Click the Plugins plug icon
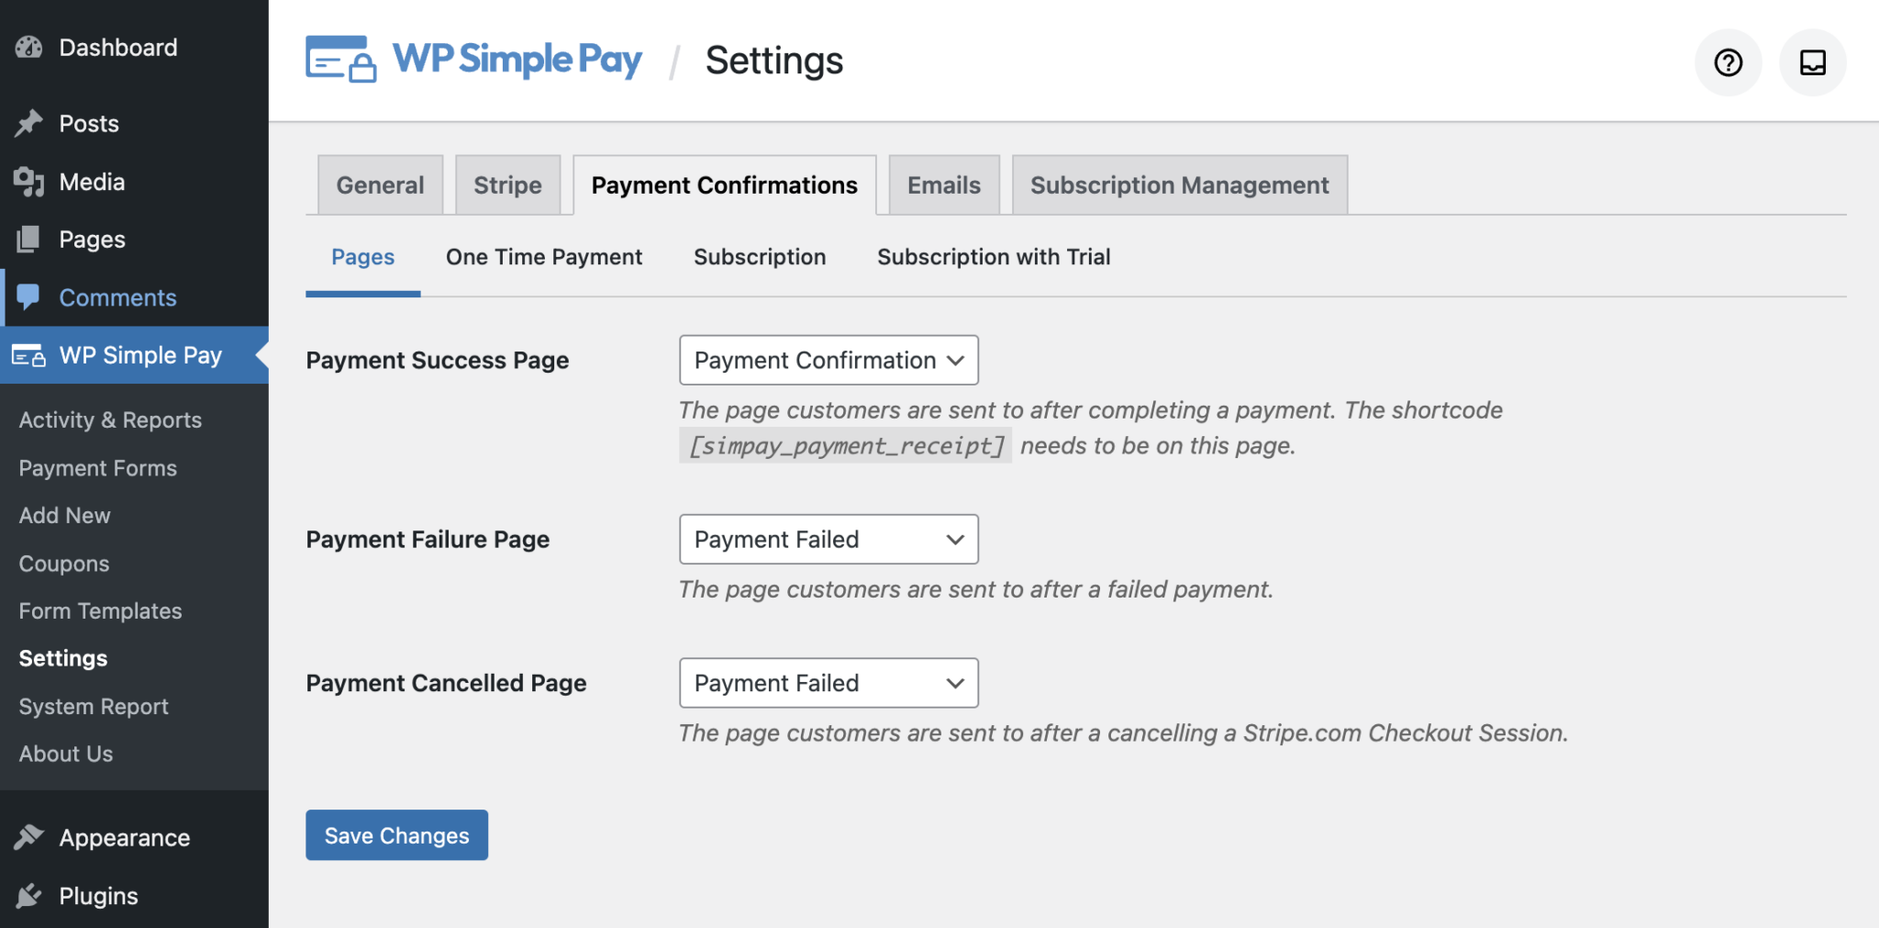This screenshot has height=928, width=1879. (x=30, y=895)
